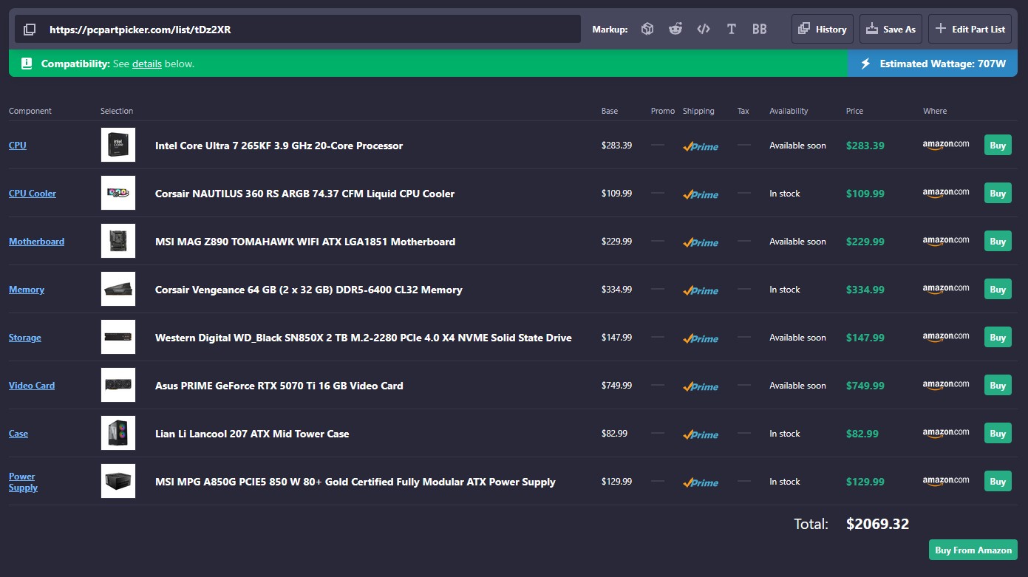Viewport: 1028px width, 577px height.
Task: Open Corsair Vengeance 64 GB memory name
Action: click(309, 290)
